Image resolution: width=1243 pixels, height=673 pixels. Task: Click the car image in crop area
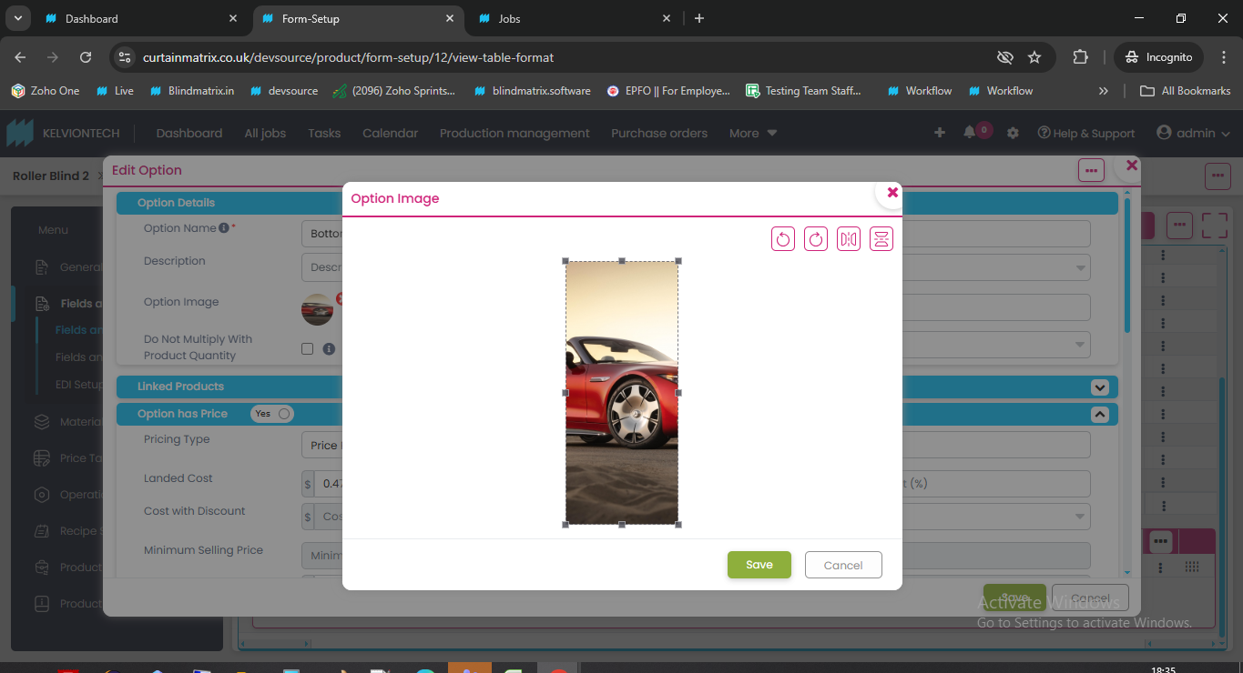pos(622,393)
